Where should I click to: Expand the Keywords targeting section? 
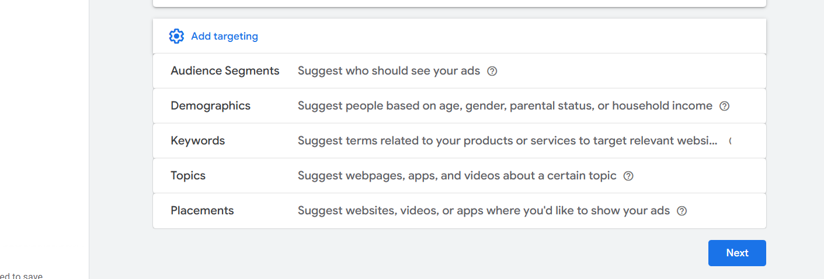pos(197,141)
